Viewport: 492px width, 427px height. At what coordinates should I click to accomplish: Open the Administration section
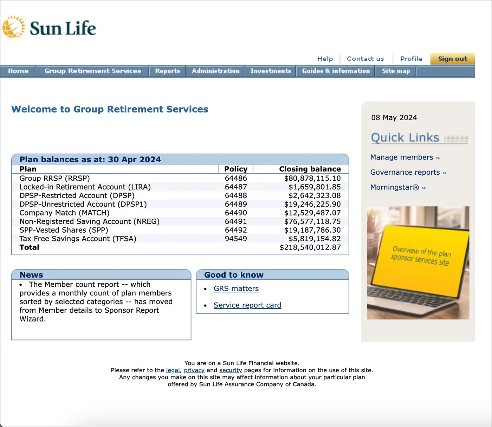coord(215,71)
